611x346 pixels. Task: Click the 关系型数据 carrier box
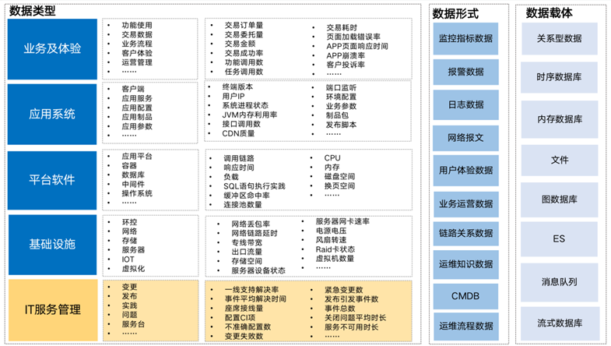point(559,38)
